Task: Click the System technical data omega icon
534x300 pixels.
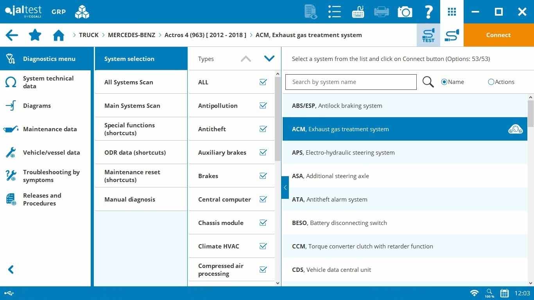Action: 11,82
